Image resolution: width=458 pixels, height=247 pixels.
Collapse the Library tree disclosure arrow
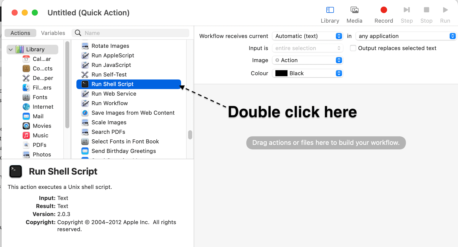[x=11, y=50]
